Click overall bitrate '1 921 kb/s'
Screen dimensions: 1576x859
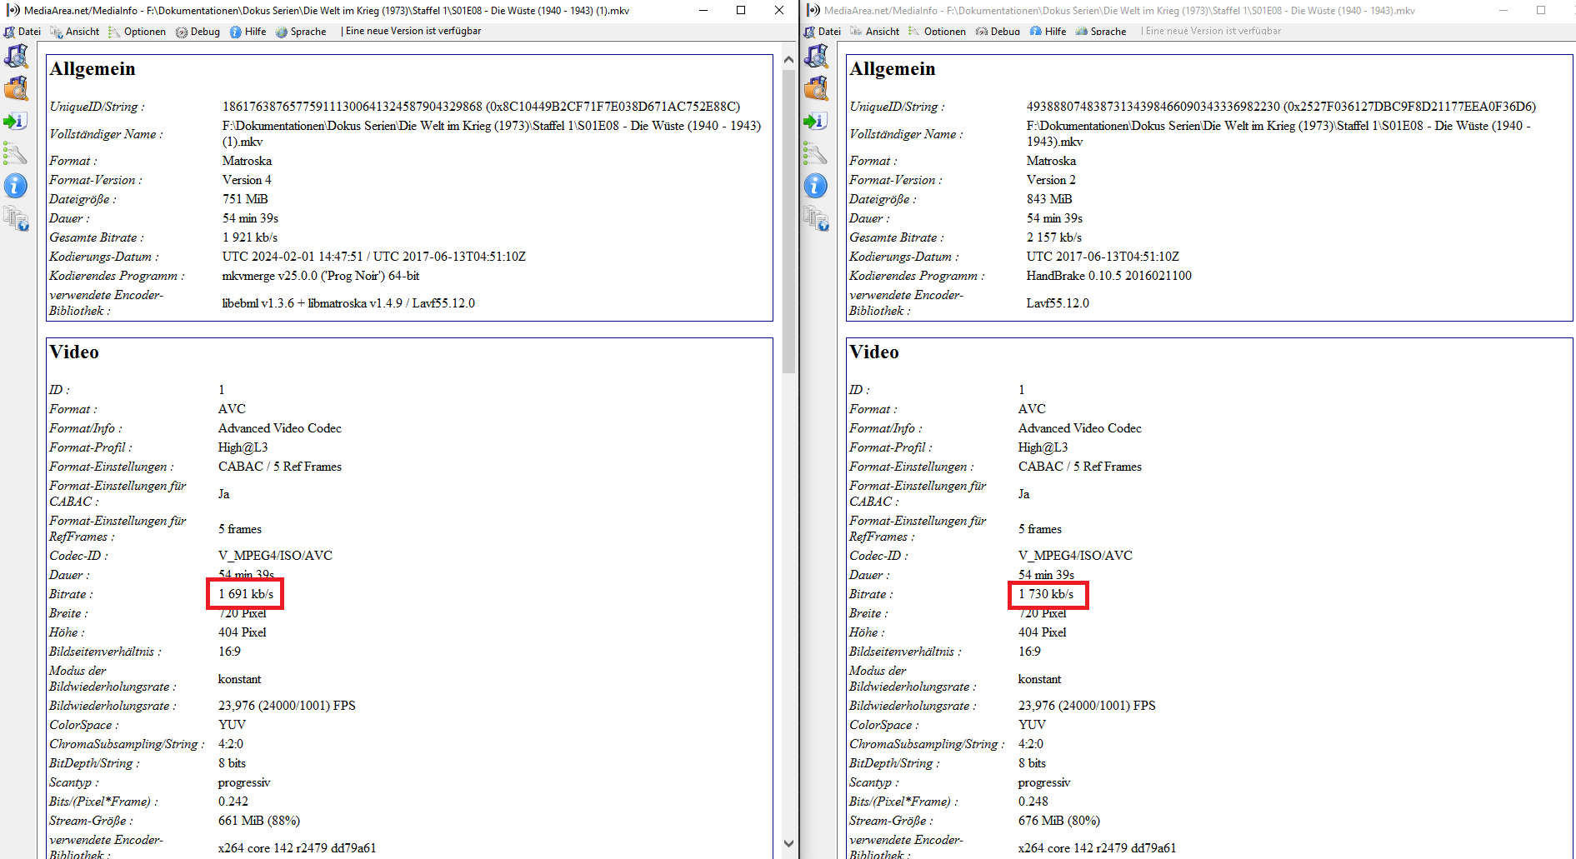[250, 237]
